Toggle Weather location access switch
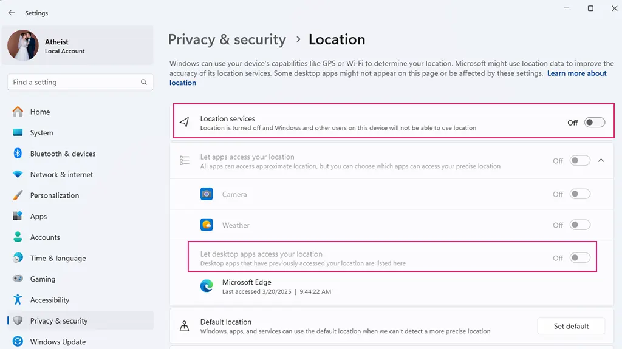The image size is (622, 349). pyautogui.click(x=579, y=225)
